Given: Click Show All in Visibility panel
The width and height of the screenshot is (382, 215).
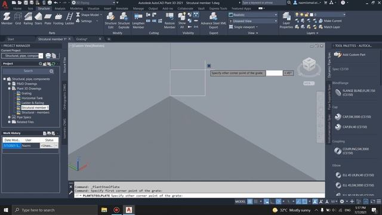Looking at the screenshot, I should [x=181, y=20].
